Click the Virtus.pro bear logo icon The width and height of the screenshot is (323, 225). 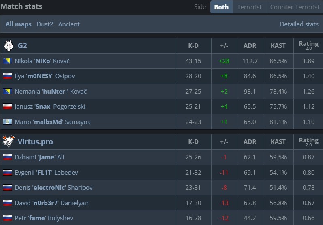[9, 142]
